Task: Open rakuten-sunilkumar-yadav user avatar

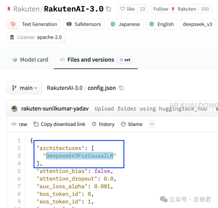Action: click(x=14, y=109)
